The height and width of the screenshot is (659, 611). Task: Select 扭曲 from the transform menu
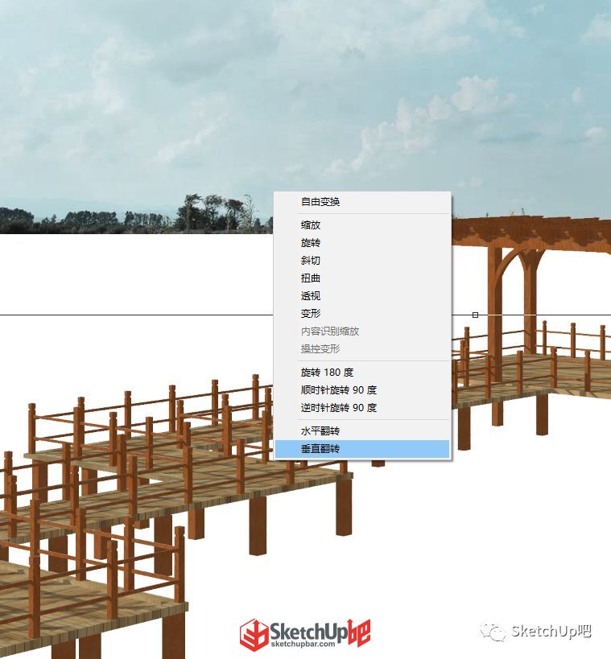point(362,278)
